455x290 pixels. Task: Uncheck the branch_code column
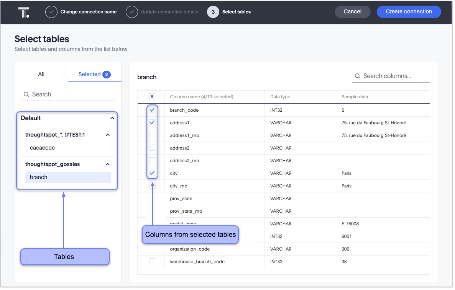tap(152, 110)
